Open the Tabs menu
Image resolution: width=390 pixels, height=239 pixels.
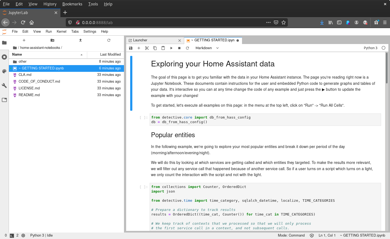pos(75,32)
